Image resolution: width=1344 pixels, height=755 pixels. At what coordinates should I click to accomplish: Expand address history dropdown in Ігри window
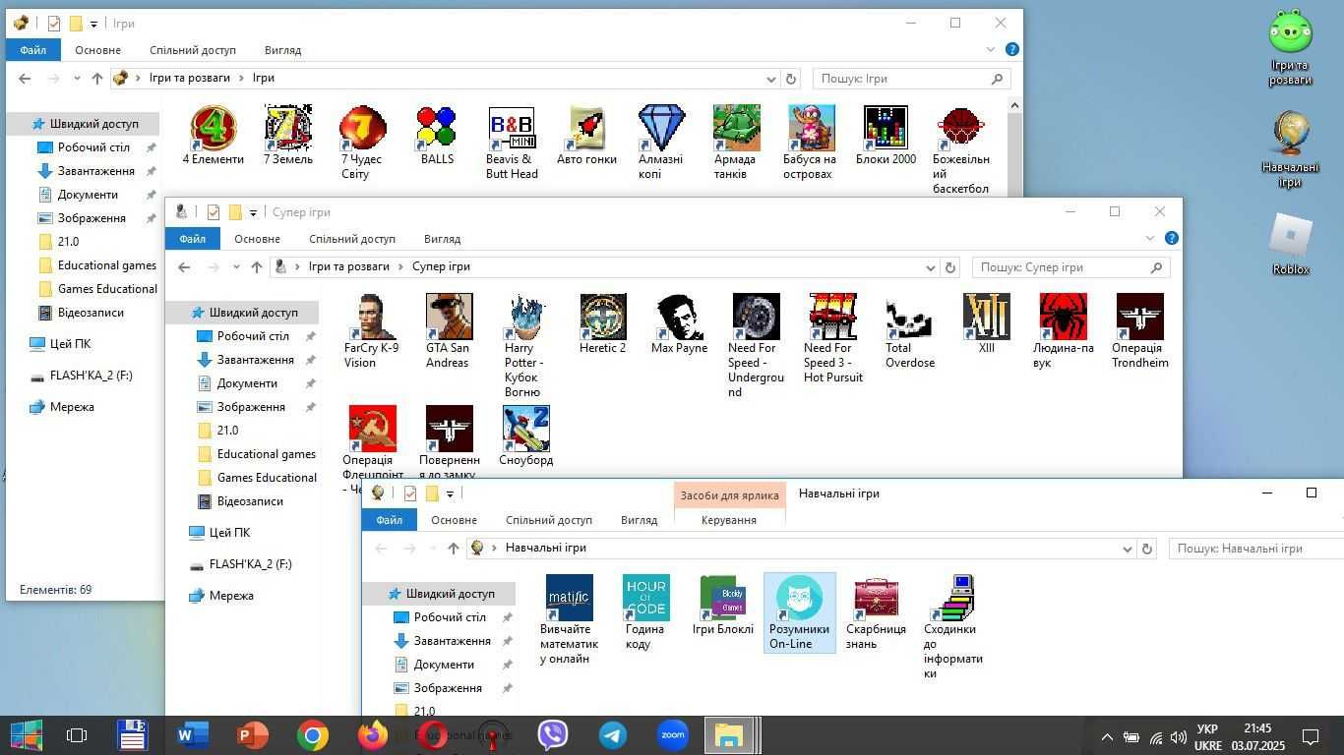click(x=771, y=79)
